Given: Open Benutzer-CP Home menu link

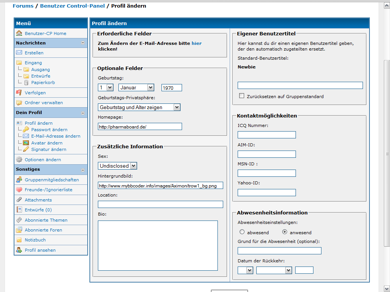Looking at the screenshot, I should click(46, 33).
